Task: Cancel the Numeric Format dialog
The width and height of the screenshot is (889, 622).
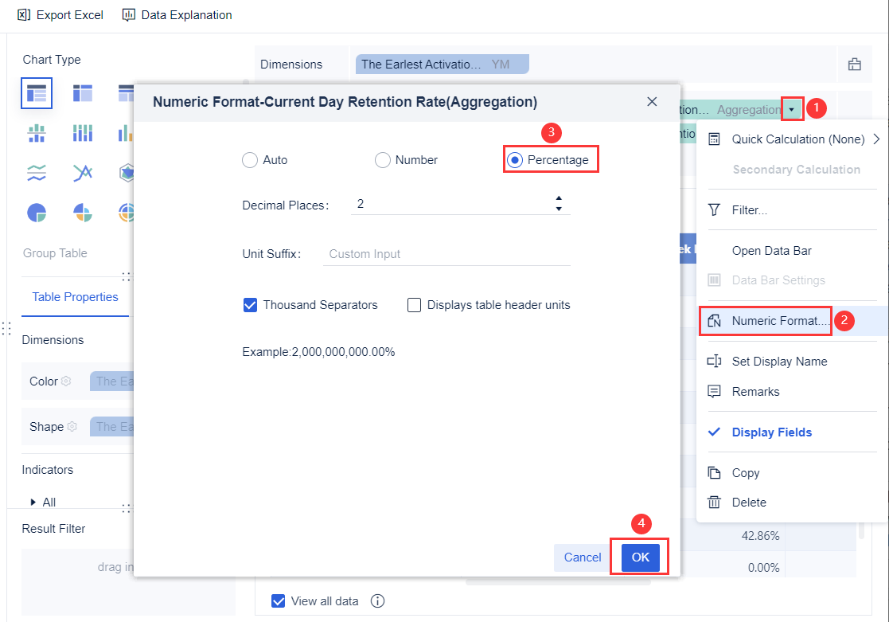Action: (x=581, y=557)
